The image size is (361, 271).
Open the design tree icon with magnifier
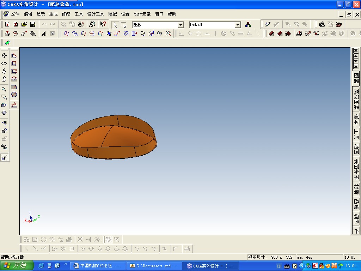(x=92, y=24)
